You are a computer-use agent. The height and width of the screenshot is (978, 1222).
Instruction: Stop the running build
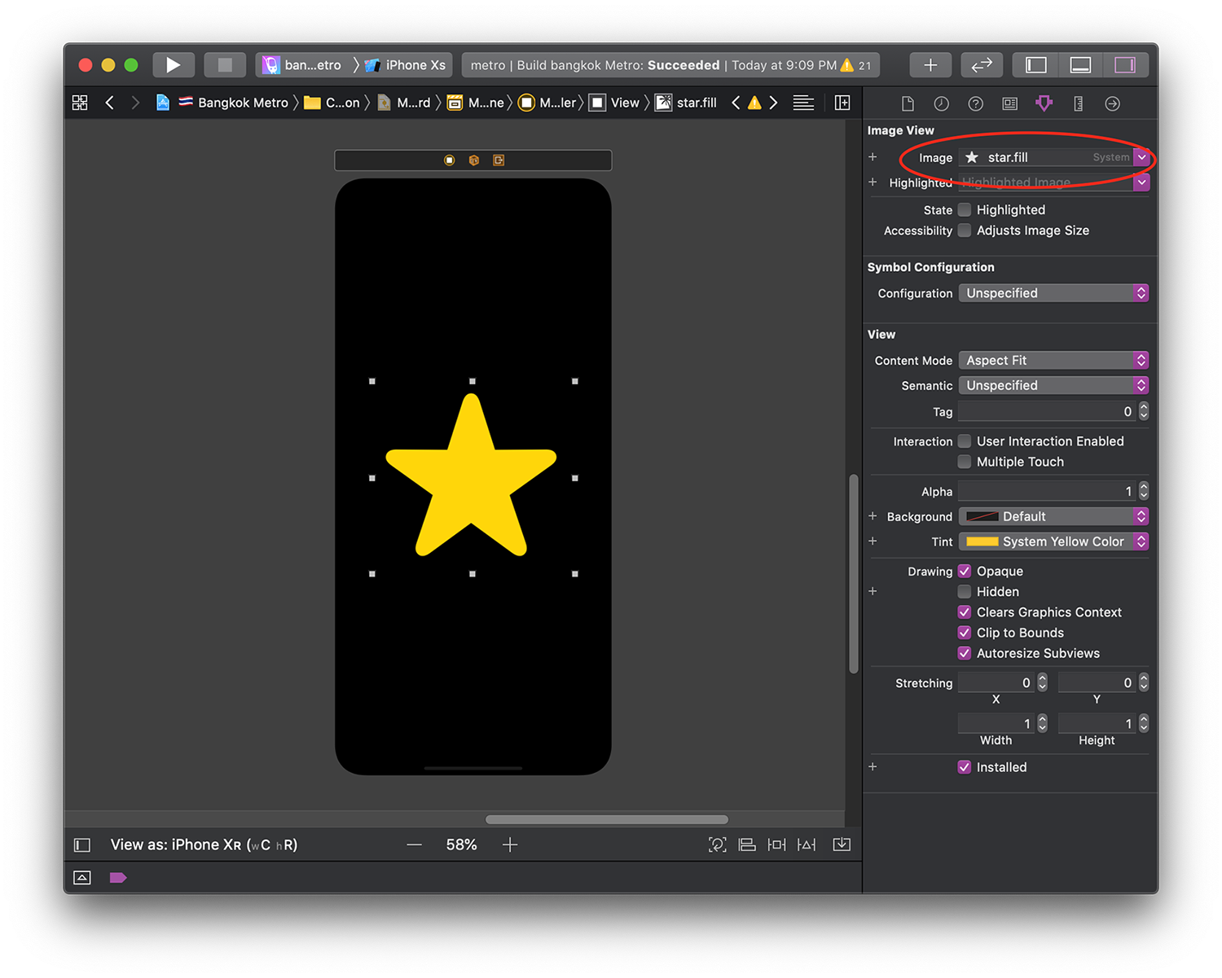pos(225,64)
